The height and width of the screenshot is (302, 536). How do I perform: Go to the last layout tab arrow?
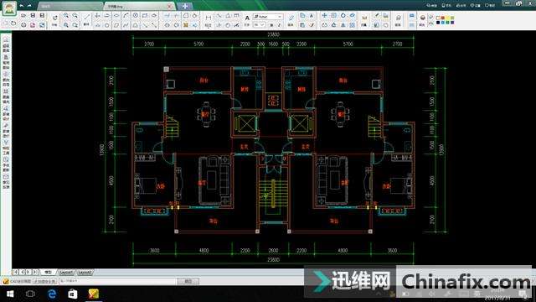point(35,272)
